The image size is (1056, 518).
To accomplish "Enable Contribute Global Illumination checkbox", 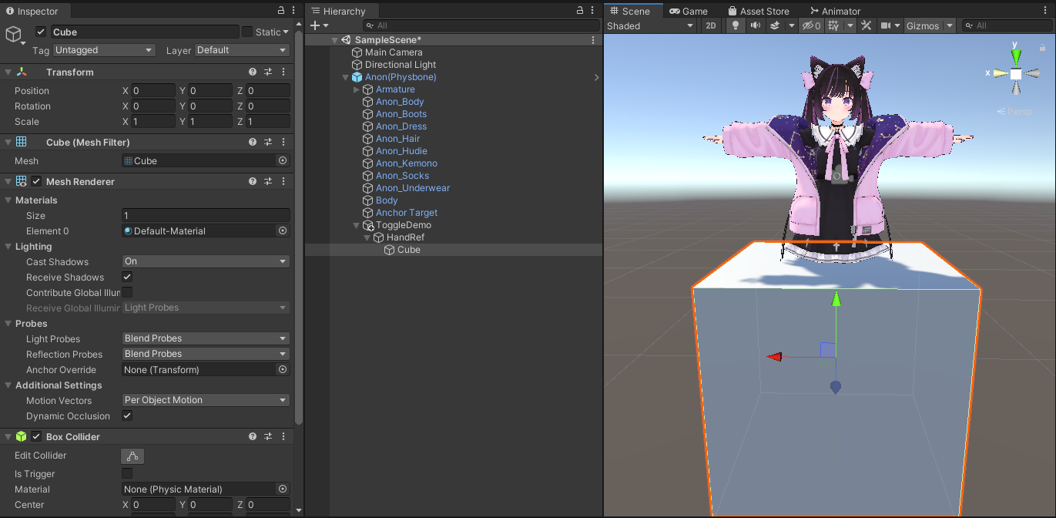I will tap(127, 292).
